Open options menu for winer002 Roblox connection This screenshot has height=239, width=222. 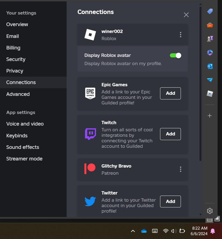coord(180,35)
